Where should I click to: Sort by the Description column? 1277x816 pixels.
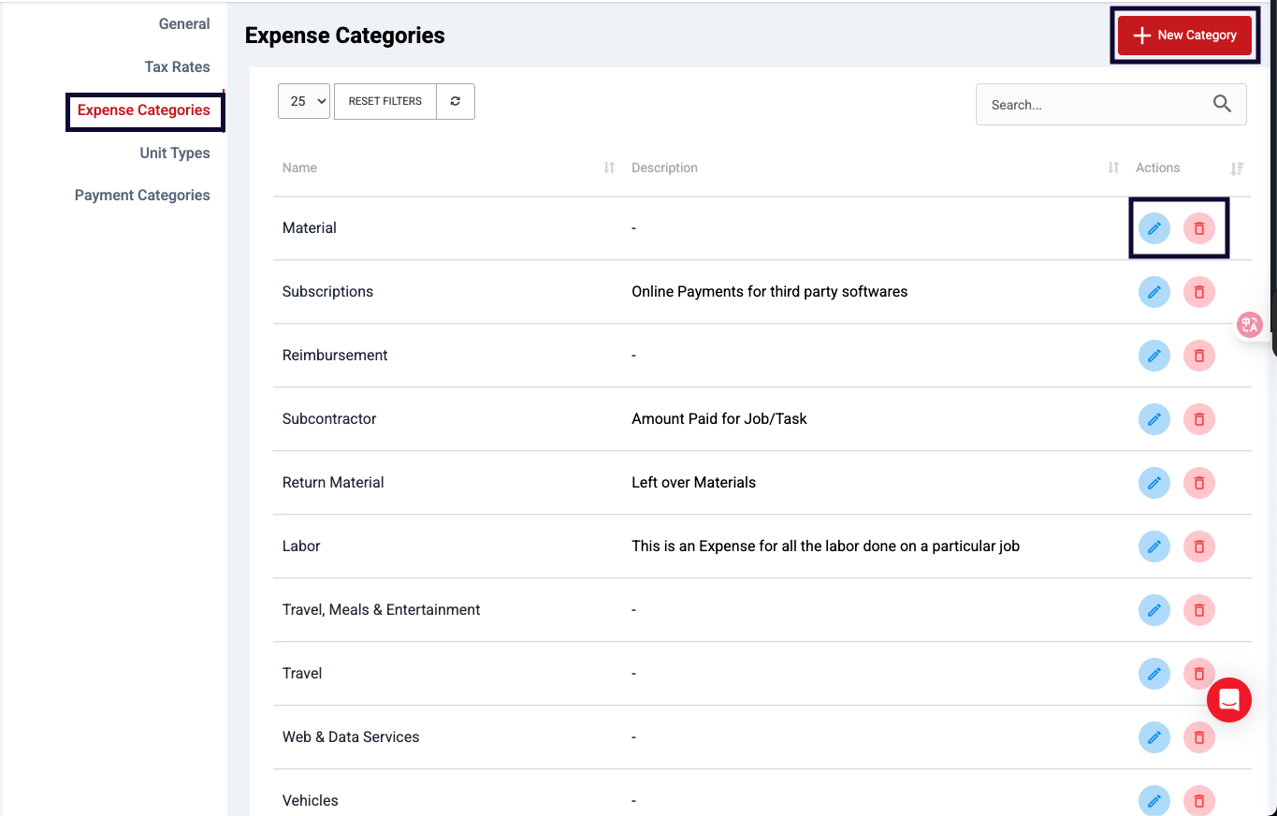tap(1113, 168)
